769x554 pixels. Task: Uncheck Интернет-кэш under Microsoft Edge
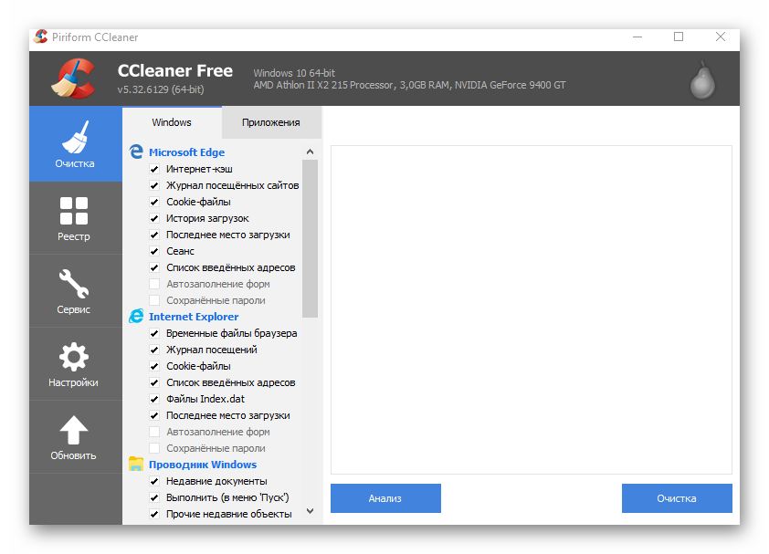(154, 169)
